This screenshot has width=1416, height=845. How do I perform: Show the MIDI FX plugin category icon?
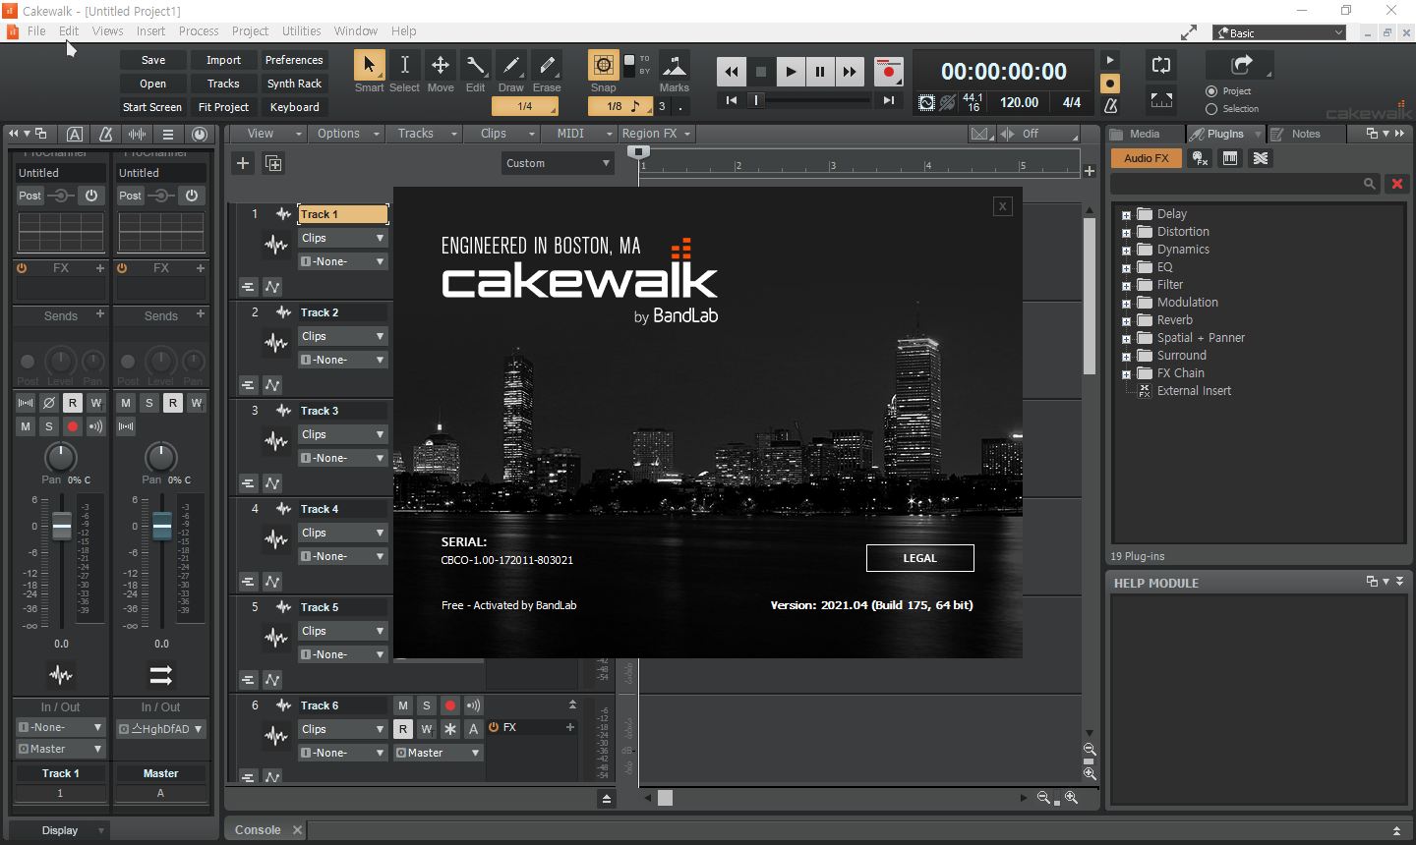click(1200, 158)
